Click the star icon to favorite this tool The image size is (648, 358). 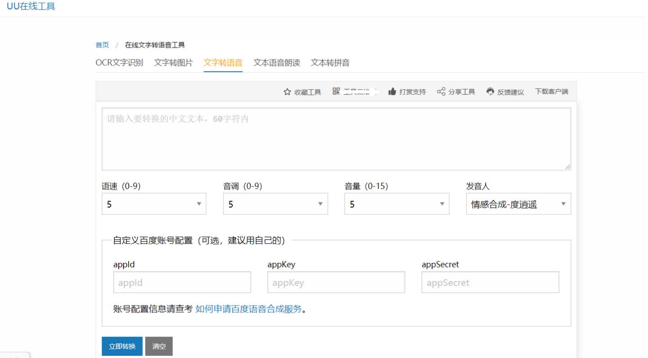(x=287, y=91)
